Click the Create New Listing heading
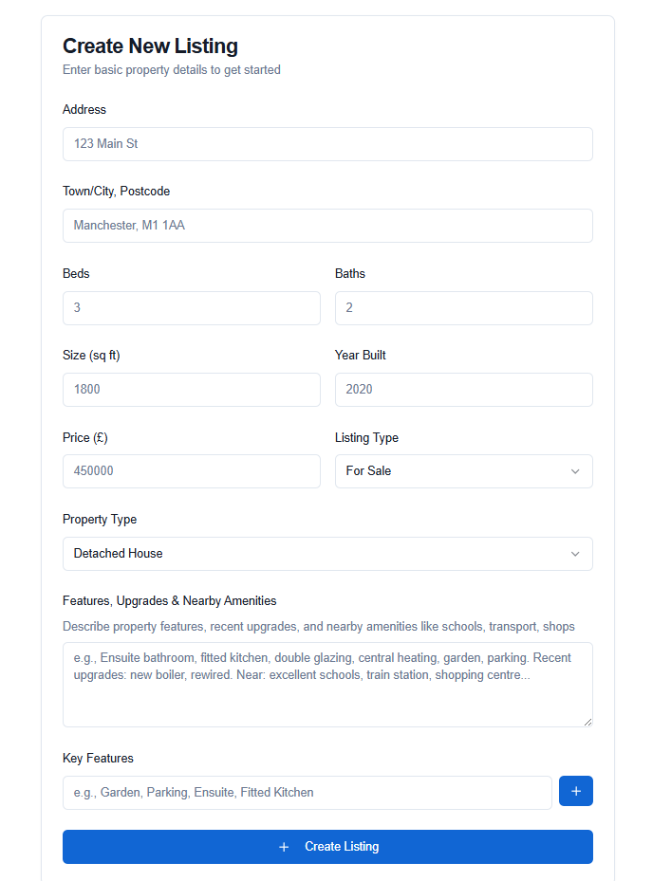This screenshot has height=881, width=671. click(150, 46)
